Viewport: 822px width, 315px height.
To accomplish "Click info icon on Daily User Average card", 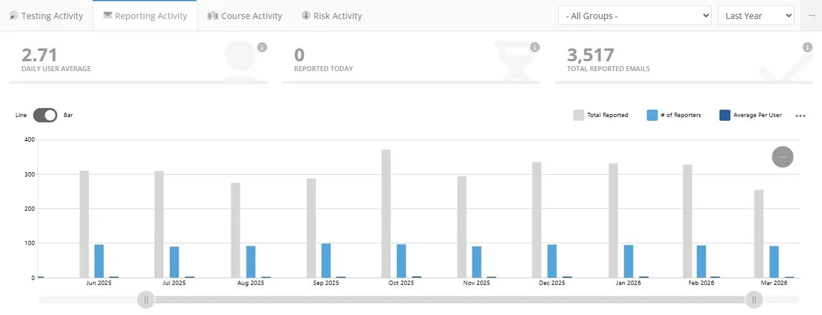I will point(262,47).
